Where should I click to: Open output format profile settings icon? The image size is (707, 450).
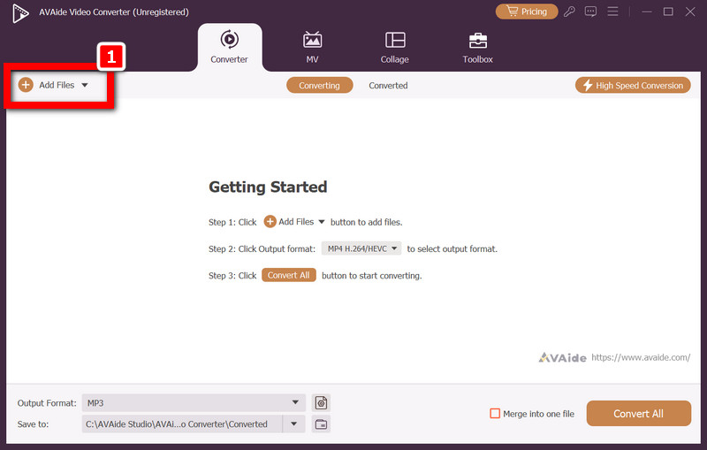[x=321, y=402]
